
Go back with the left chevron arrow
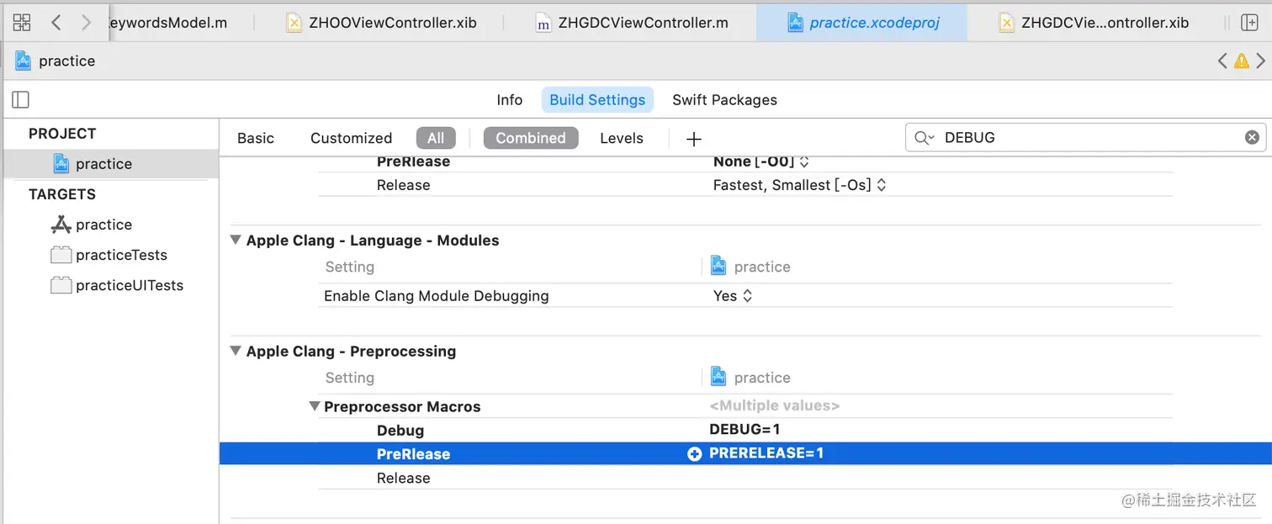(56, 23)
